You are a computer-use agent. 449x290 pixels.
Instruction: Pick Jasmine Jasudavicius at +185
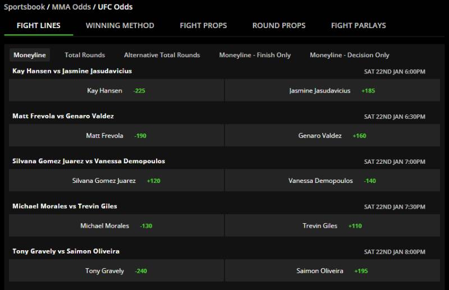(x=332, y=90)
